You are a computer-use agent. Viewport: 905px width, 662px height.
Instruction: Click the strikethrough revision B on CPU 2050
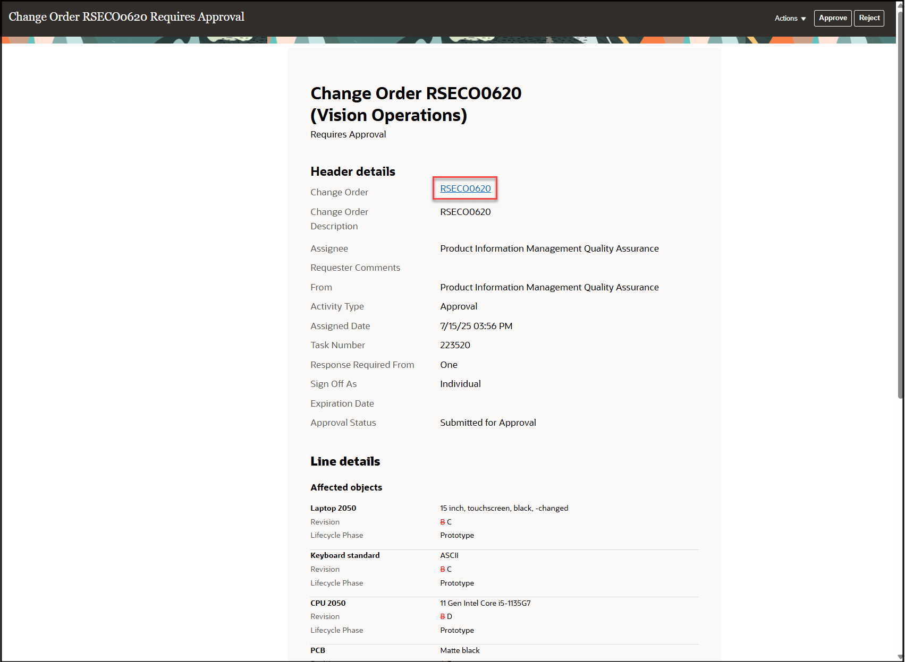[442, 616]
